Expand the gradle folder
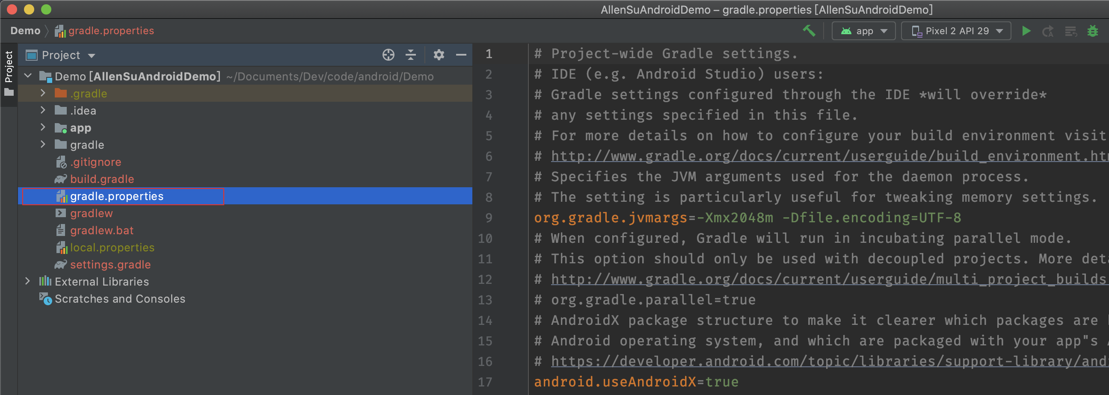Screen dimensions: 1109x395 click(x=43, y=144)
